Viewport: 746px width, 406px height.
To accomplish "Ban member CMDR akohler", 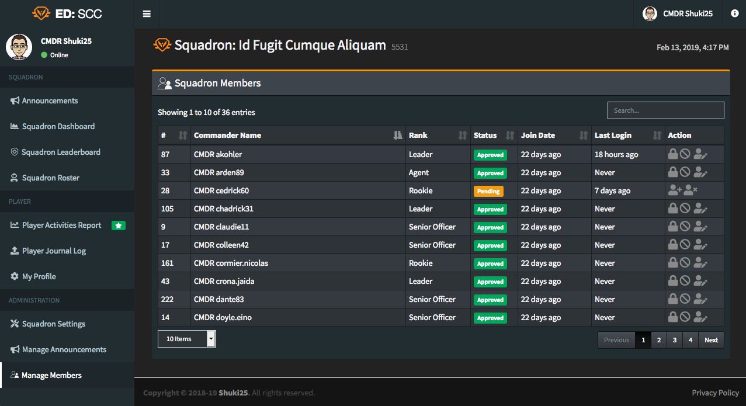I will pos(685,154).
